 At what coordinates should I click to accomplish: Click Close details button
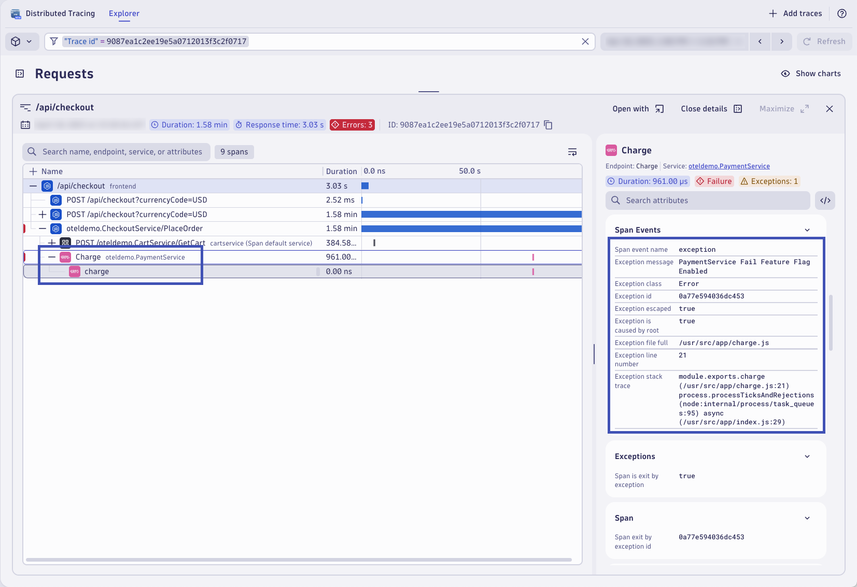712,109
